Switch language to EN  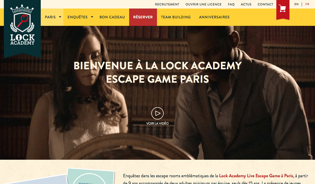click(296, 4)
